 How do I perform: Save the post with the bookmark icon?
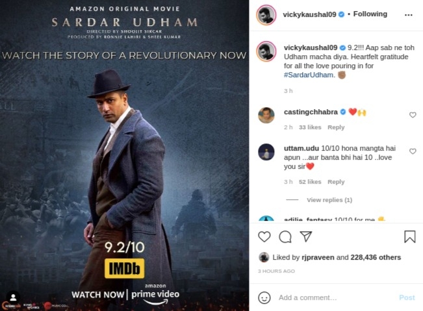(409, 236)
